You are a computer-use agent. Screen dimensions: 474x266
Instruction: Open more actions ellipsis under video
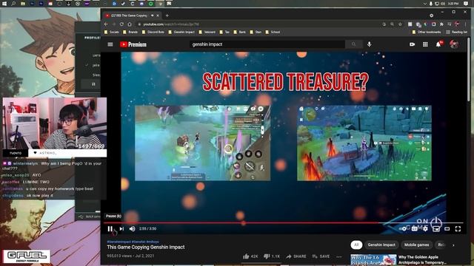point(339,256)
